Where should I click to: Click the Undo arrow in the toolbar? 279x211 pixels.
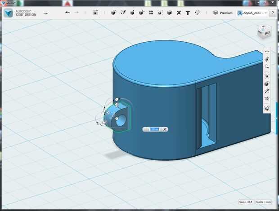(x=67, y=13)
